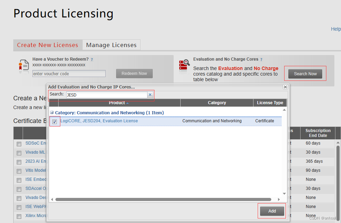Click the sort arrow on the Product column
The width and height of the screenshot is (341, 223).
pos(127,102)
